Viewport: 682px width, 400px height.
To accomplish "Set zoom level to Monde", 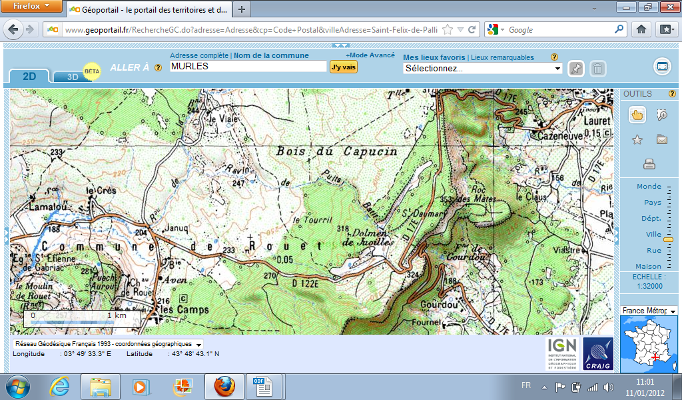I will (649, 186).
